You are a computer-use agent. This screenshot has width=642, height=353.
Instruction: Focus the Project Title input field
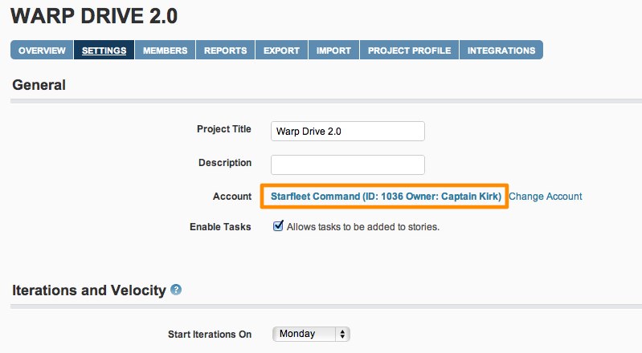[x=348, y=131]
